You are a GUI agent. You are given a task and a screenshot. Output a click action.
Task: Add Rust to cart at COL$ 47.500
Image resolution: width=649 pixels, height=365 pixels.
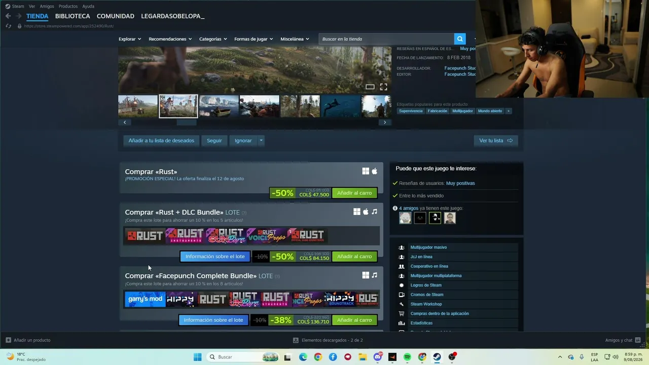[354, 193]
